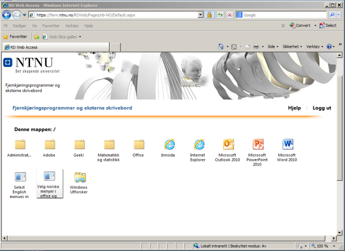This screenshot has height=251, width=345.
Task: Open the recent pages dropdown arrow
Action: point(24,15)
